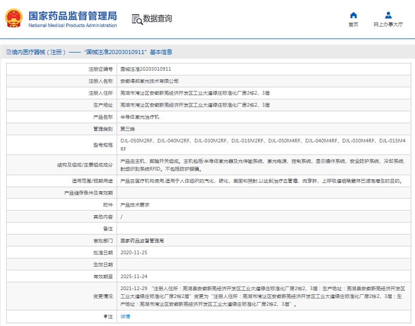Image resolution: width=415 pixels, height=326 pixels.
Task: Click the 有效期至 row label
Action: (x=103, y=277)
